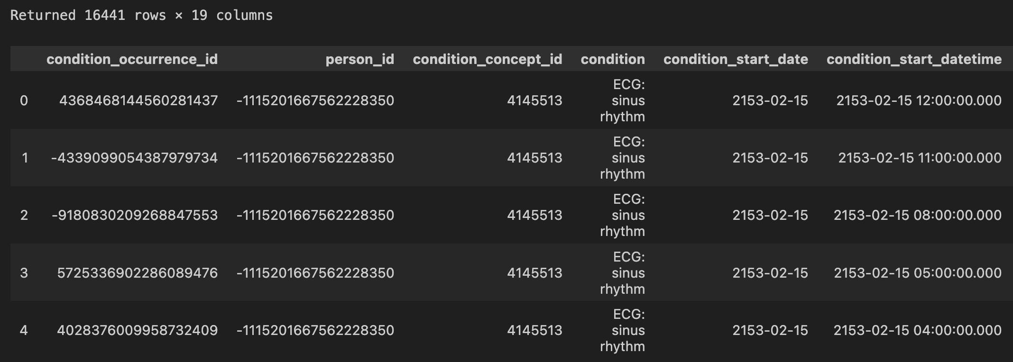Select the condition_concept_id column header

point(488,59)
